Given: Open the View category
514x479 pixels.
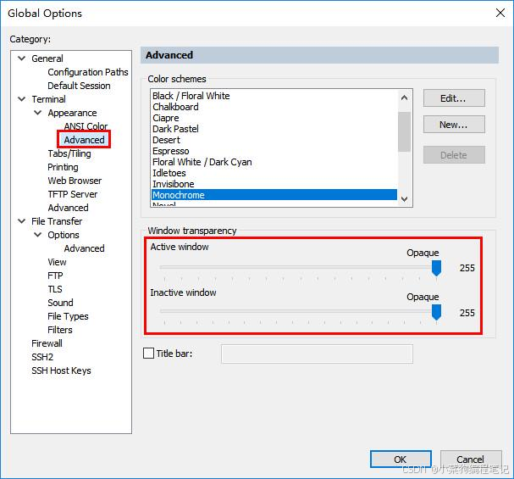Looking at the screenshot, I should pyautogui.click(x=57, y=262).
